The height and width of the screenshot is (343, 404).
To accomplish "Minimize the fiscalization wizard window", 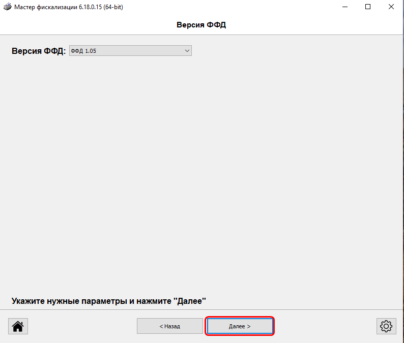I will click(344, 7).
